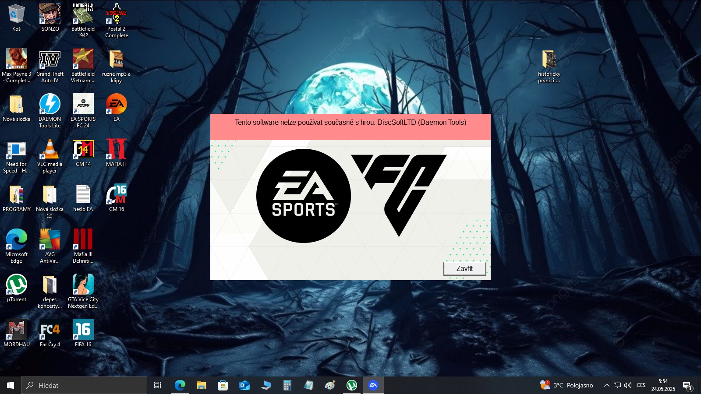
Task: Open Outlook from the taskbar
Action: pos(244,385)
